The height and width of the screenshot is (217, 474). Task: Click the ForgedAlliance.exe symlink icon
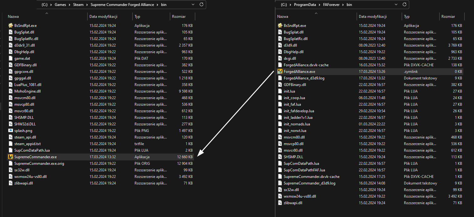(280, 72)
